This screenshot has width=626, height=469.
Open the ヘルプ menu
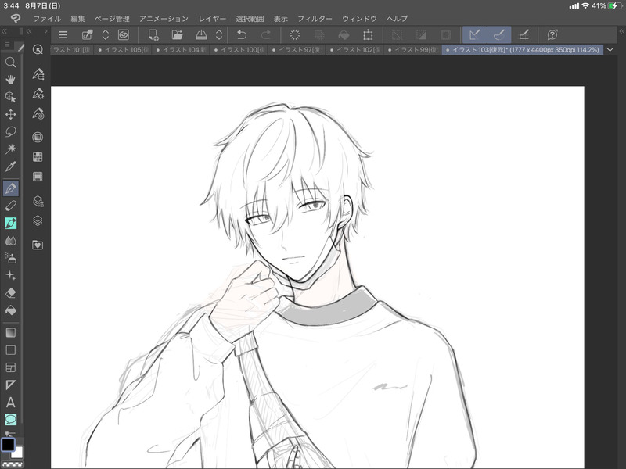point(398,19)
